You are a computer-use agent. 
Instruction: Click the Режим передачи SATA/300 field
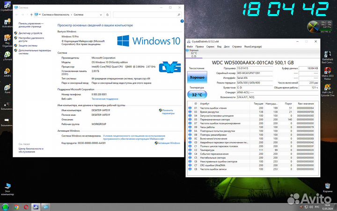[255, 83]
